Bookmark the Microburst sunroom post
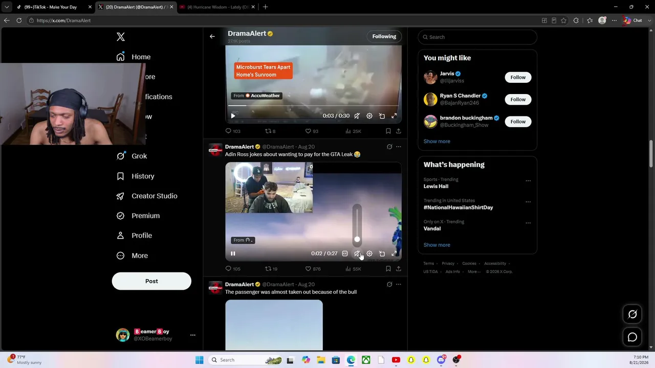Viewport: 655px width, 368px height. tap(388, 131)
